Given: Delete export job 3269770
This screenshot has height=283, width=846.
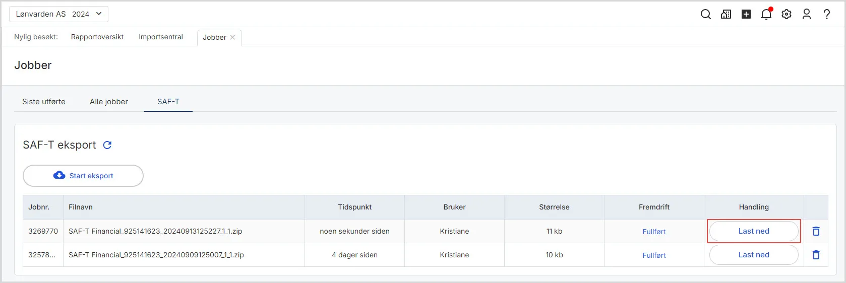Looking at the screenshot, I should 816,231.
